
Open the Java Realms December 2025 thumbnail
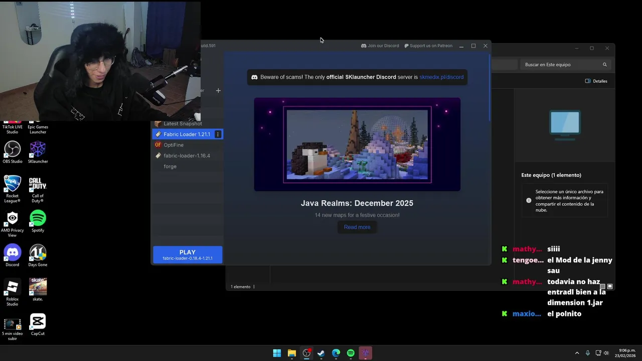(357, 144)
